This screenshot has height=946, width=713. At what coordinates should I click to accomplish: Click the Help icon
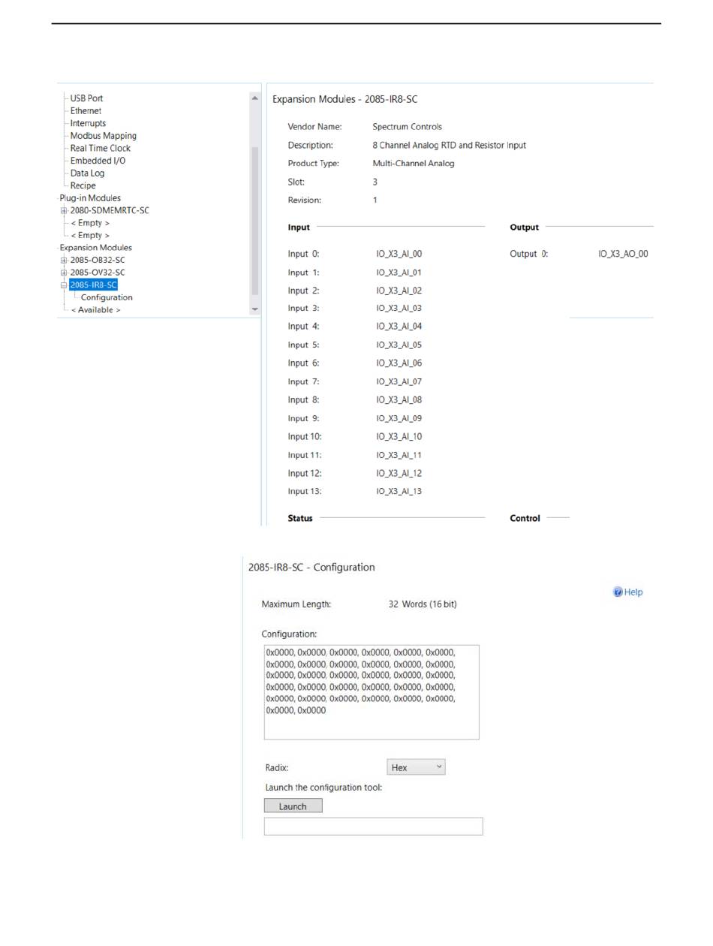point(618,592)
